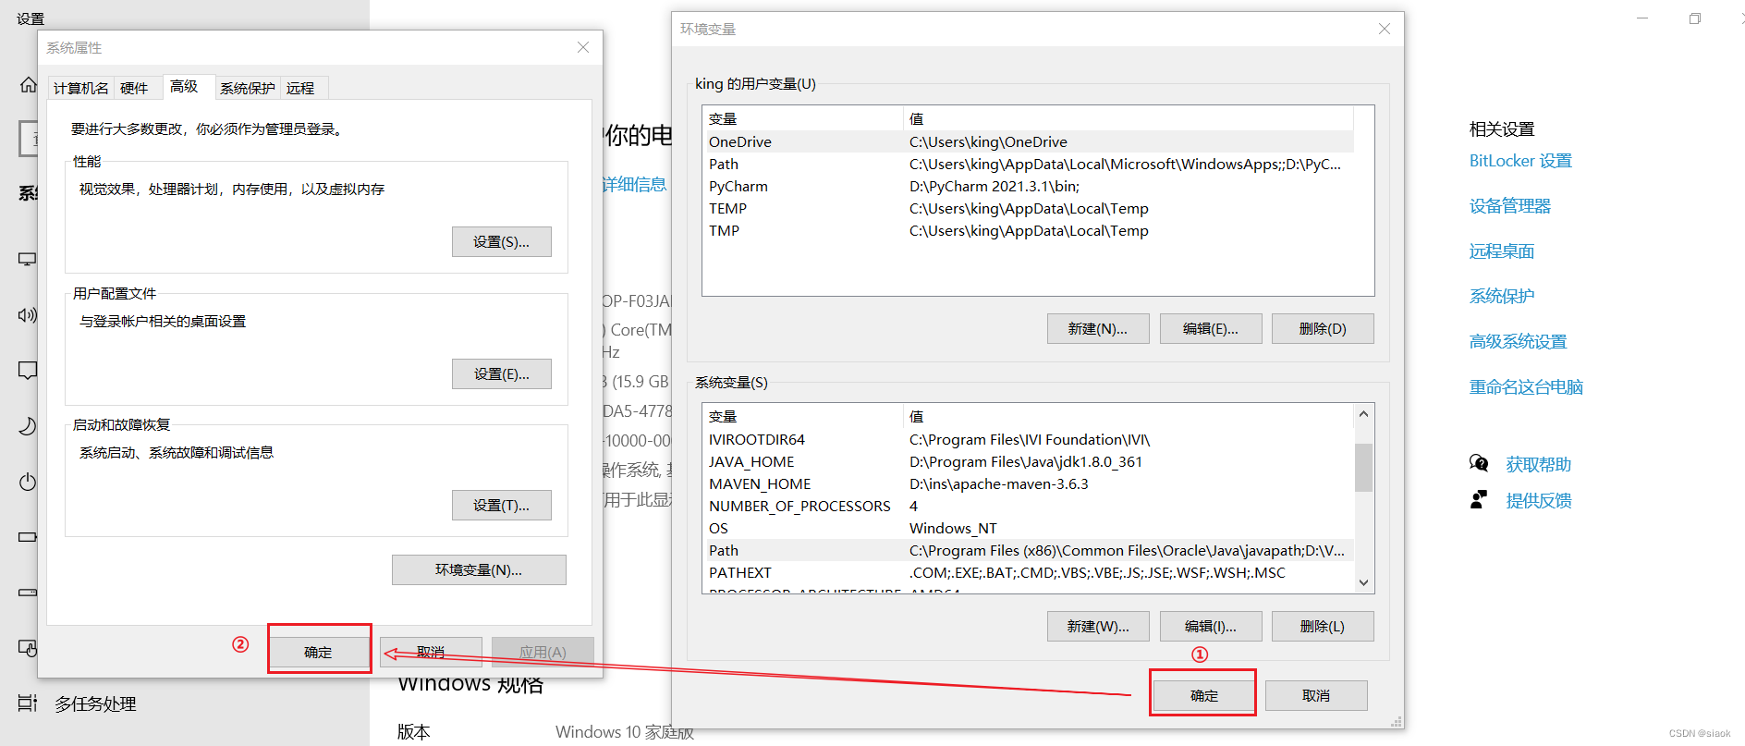1745x746 pixels.
Task: Select NUMBER_OF_PROCESSORS system variable row
Action: click(x=1029, y=506)
